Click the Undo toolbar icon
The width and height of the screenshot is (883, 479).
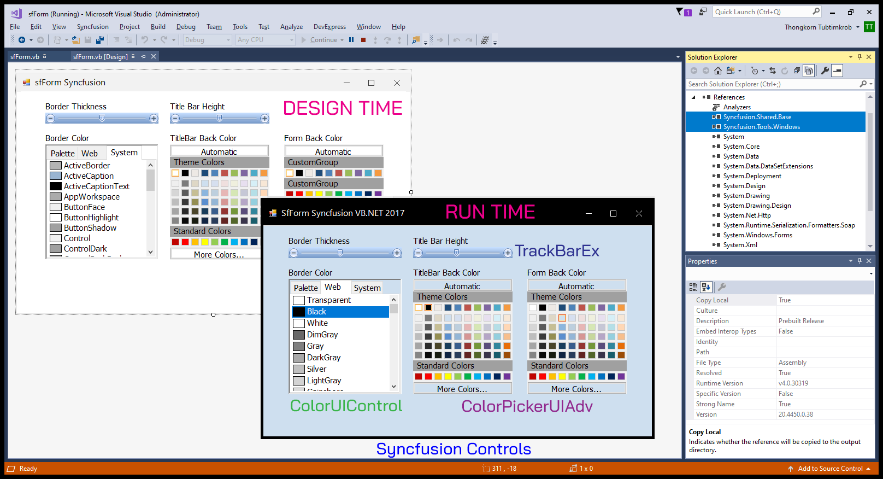click(144, 40)
